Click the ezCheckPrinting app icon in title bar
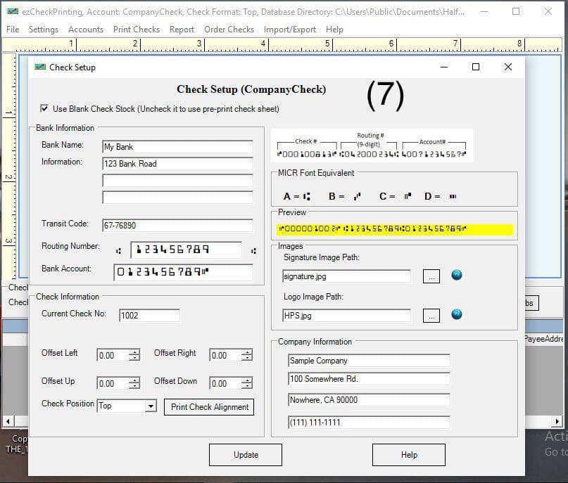 coord(8,12)
